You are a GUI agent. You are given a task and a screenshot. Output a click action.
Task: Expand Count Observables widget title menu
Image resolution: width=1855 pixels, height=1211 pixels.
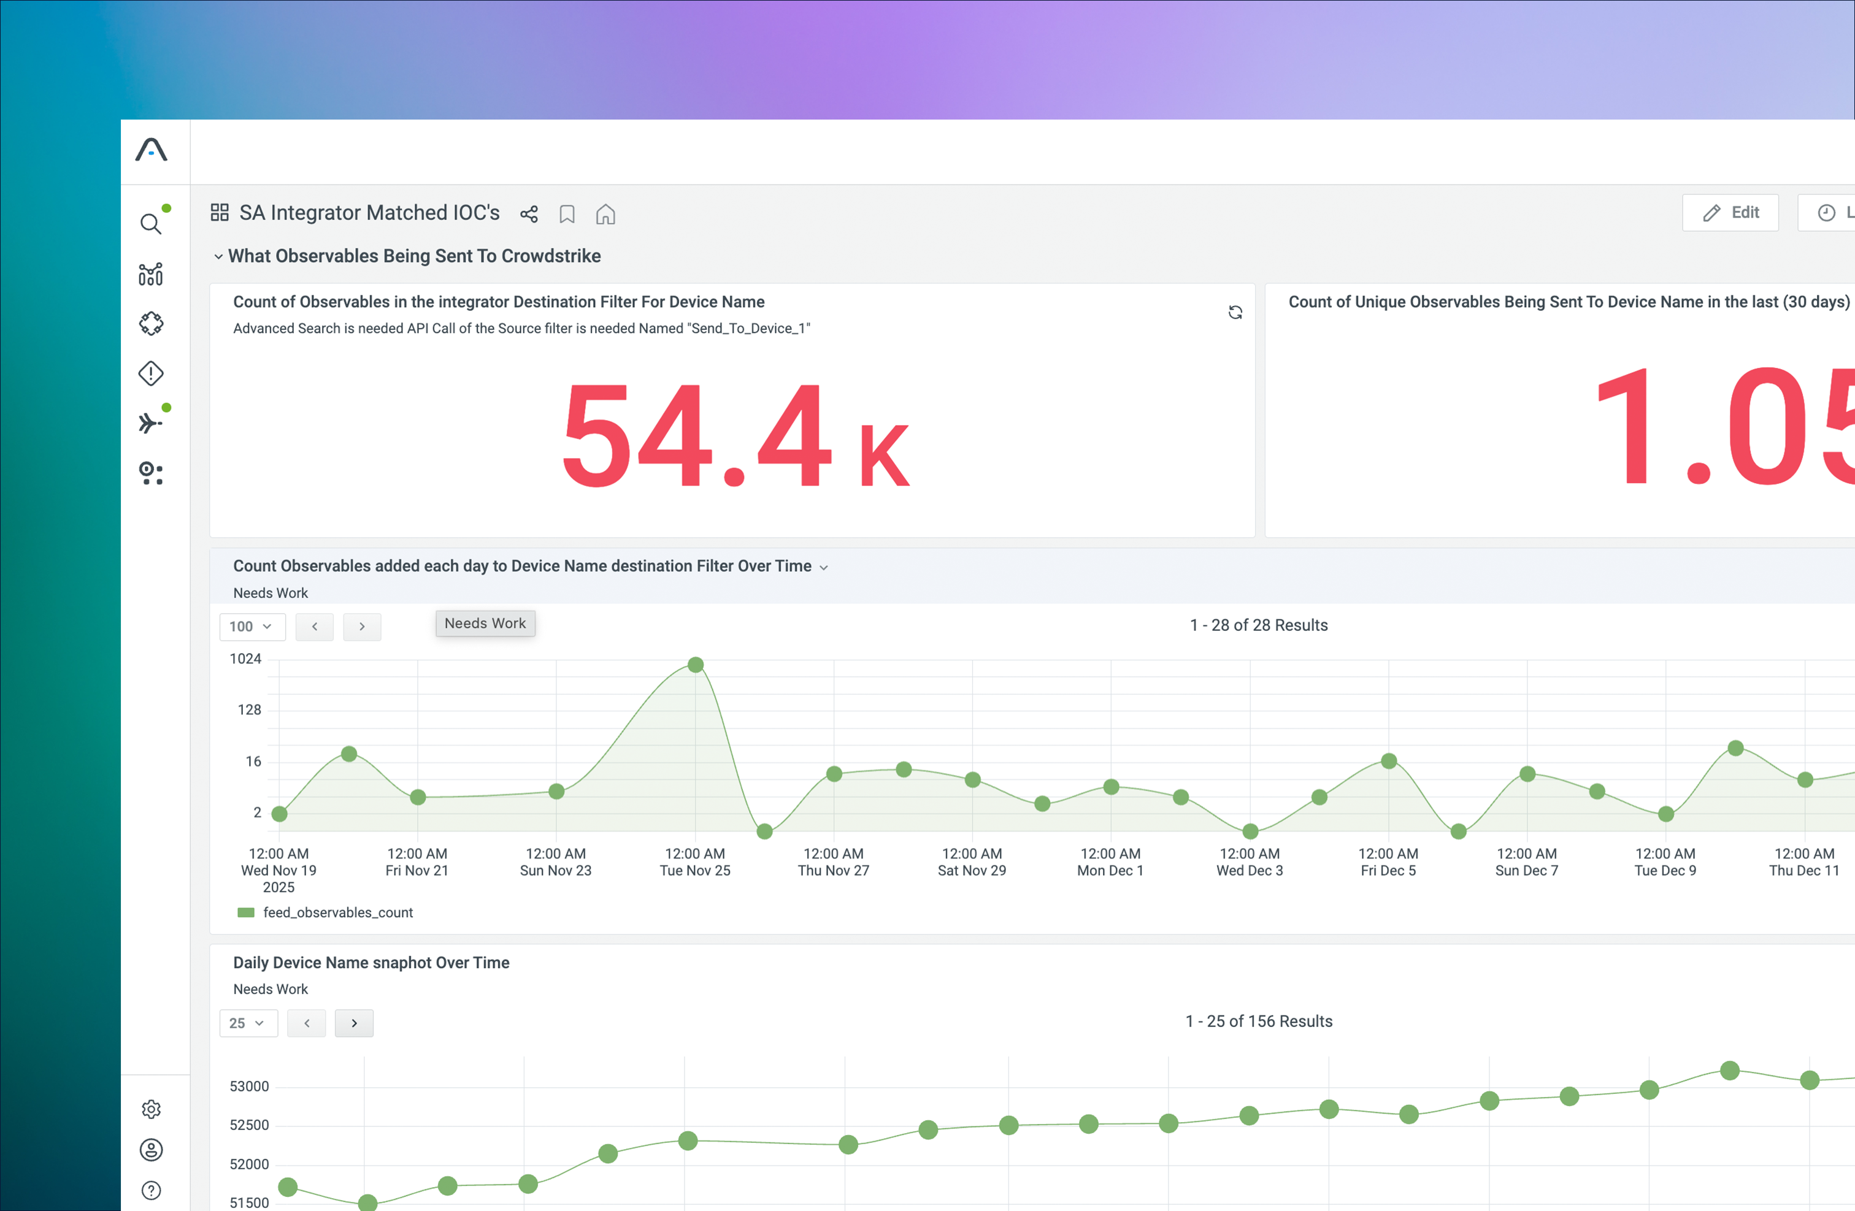click(824, 567)
